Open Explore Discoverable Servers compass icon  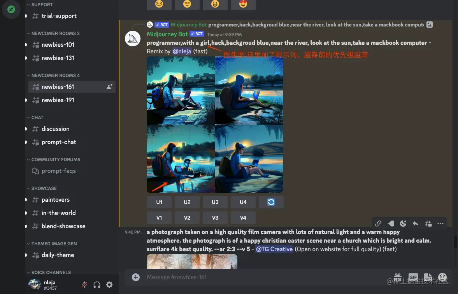[x=11, y=9]
